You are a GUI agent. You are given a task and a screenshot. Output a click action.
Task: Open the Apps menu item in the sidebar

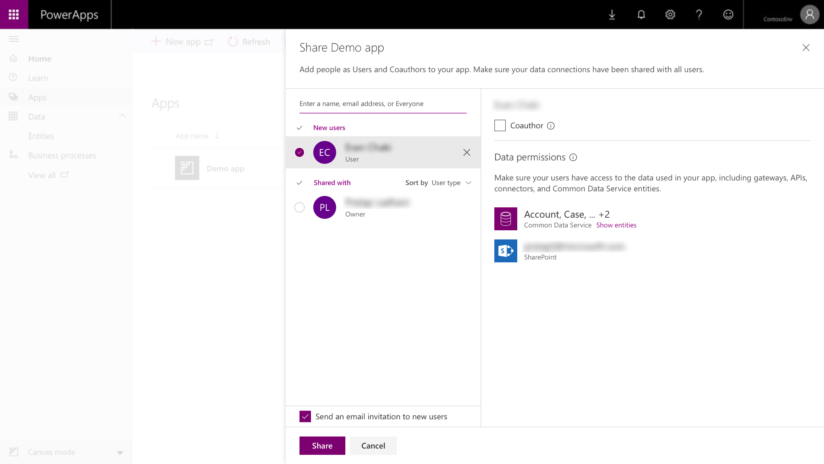[x=37, y=97]
